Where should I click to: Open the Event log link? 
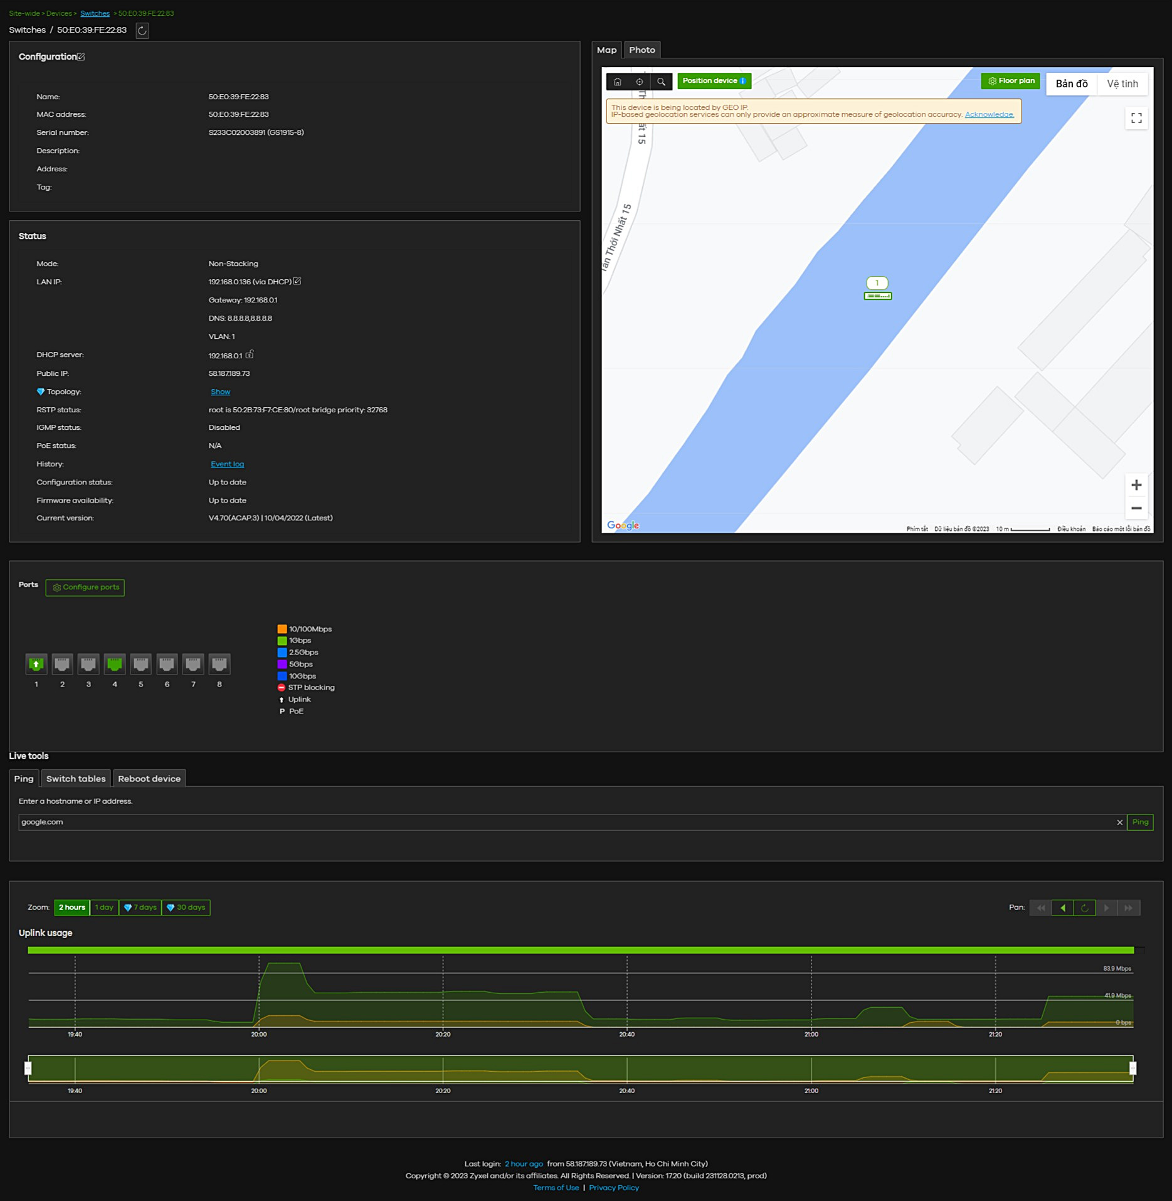227,464
